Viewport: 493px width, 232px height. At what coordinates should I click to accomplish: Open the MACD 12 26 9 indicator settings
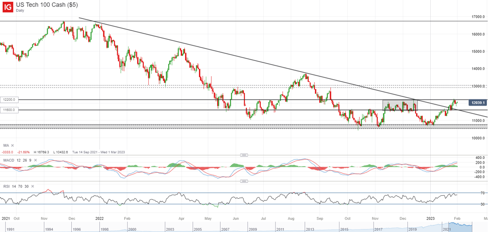tap(17, 160)
